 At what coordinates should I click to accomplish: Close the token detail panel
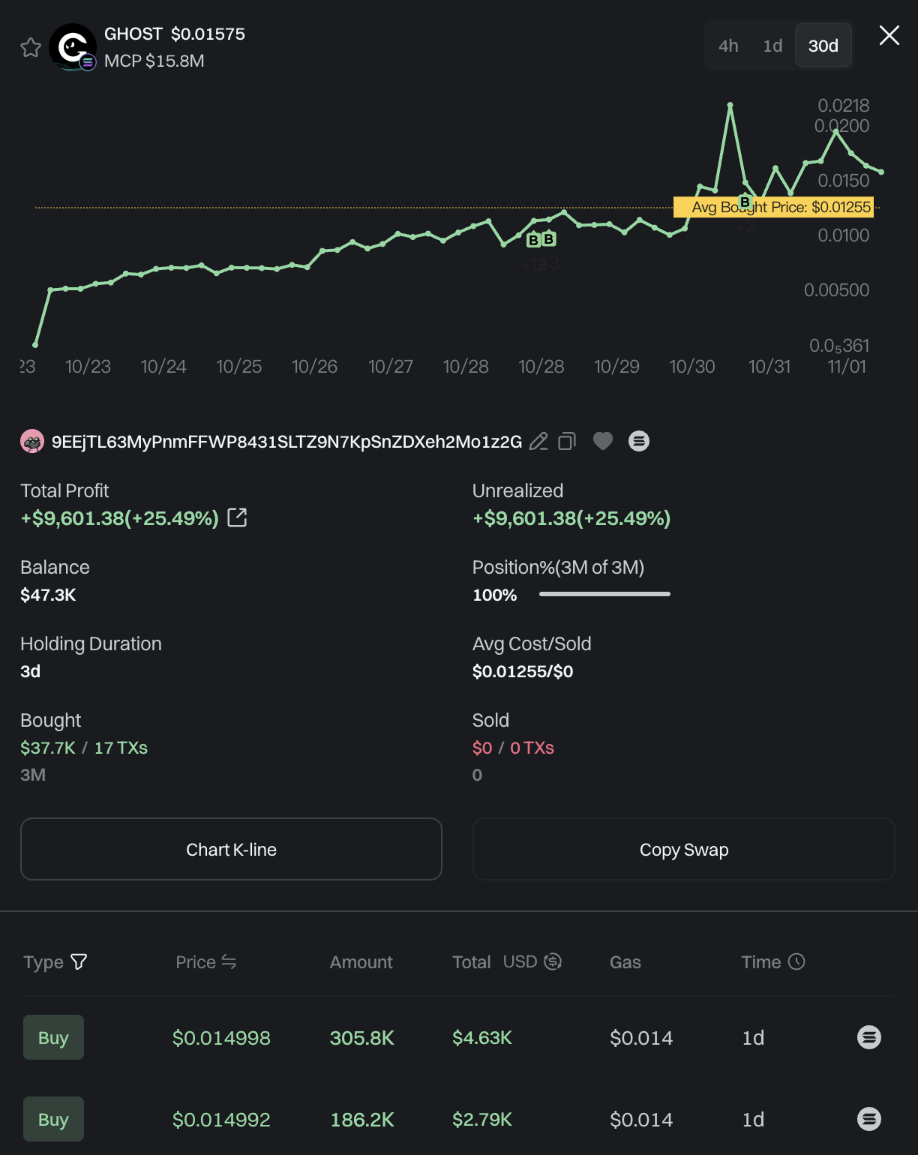(x=889, y=35)
